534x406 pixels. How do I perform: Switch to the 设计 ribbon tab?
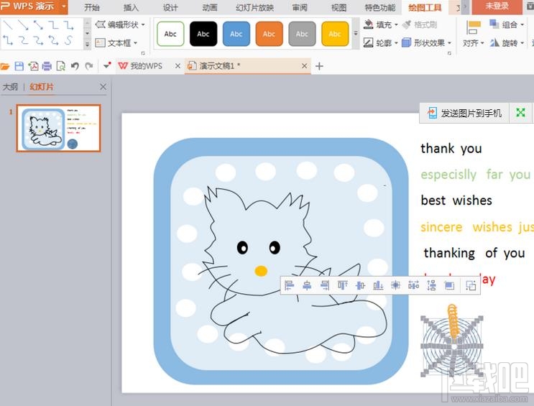[x=170, y=7]
